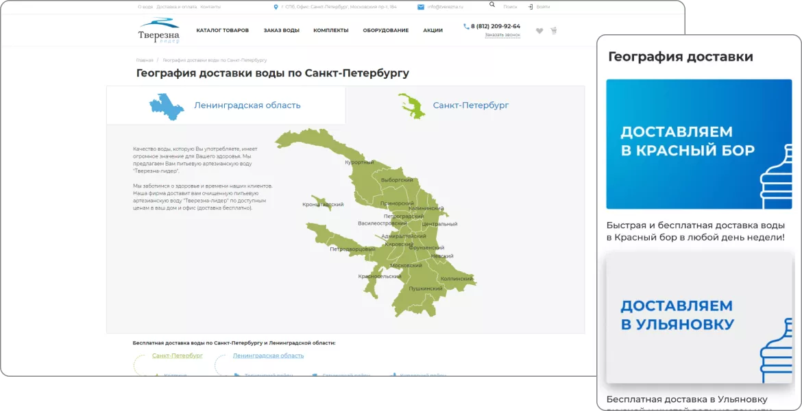Open the shopping cart icon
802x411 pixels.
pos(553,31)
